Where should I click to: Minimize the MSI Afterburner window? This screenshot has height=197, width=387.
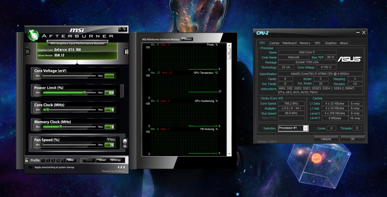coord(120,29)
